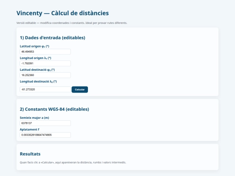Image resolution: width=235 pixels, height=176 pixels.
Task: Click the heading 2) Constants WGS-84 (editables)
Action: tap(54, 109)
